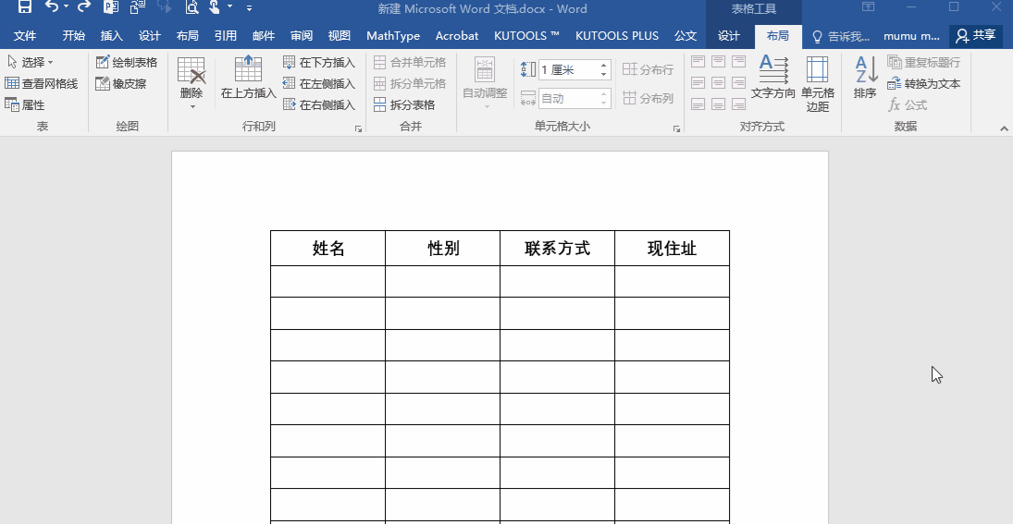Toggle 重复标题行 repeat header rows

[x=924, y=62]
